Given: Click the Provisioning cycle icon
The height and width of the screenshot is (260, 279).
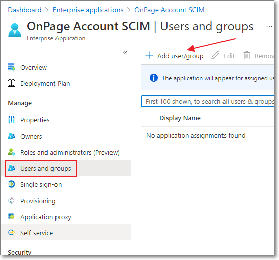Looking at the screenshot, I should [x=11, y=200].
